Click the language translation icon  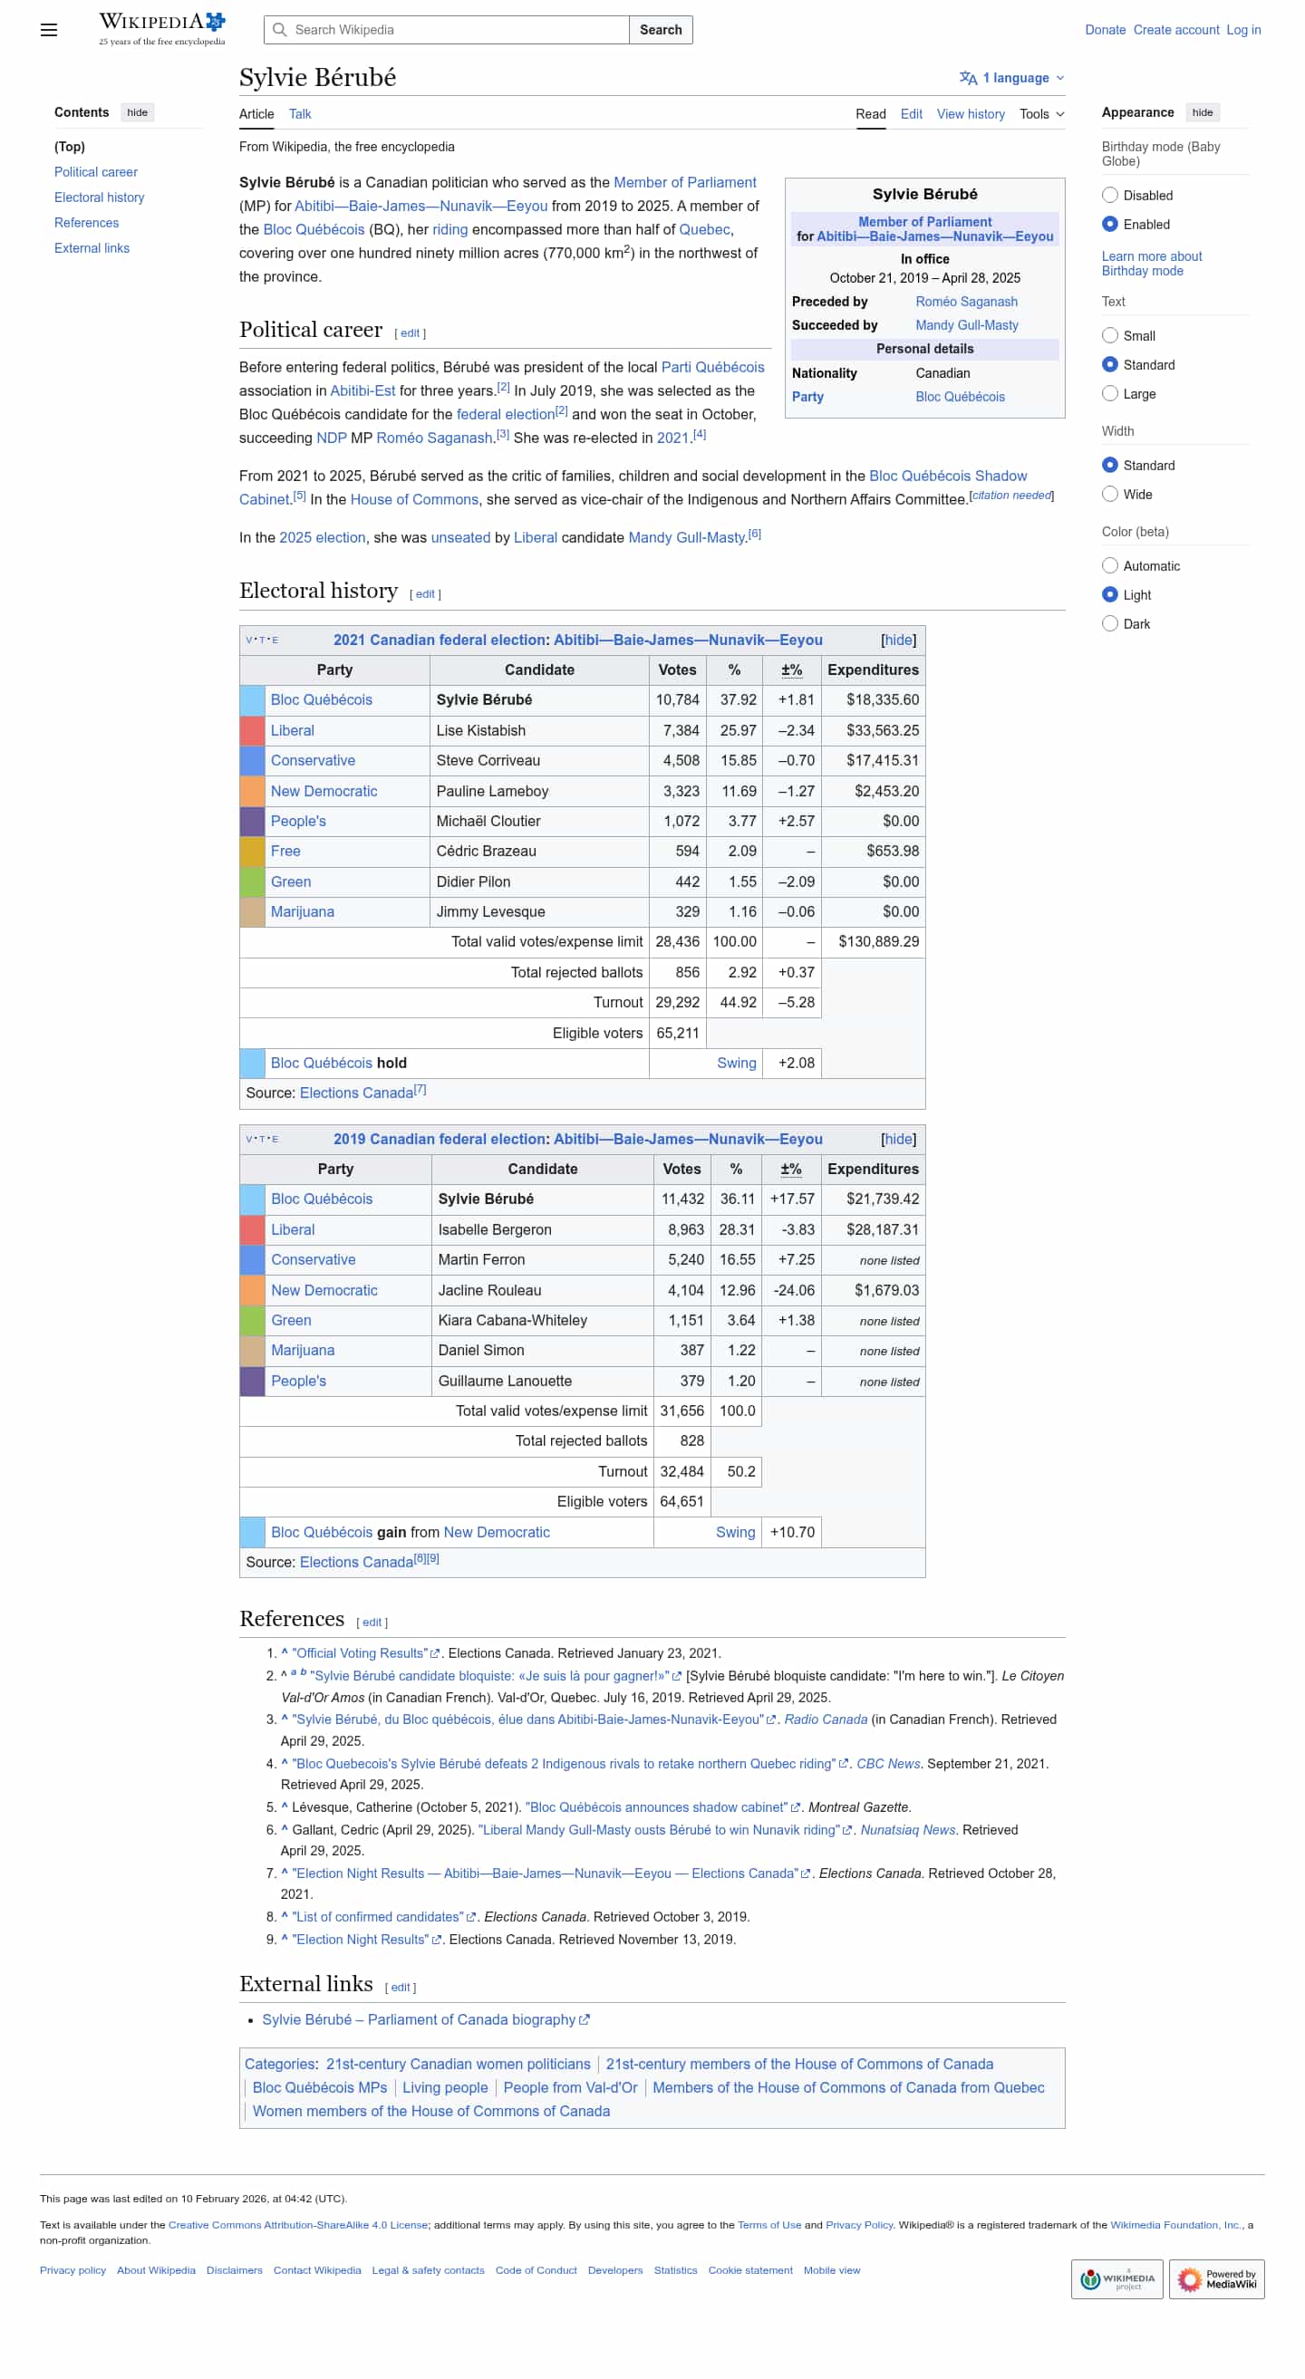tap(968, 78)
